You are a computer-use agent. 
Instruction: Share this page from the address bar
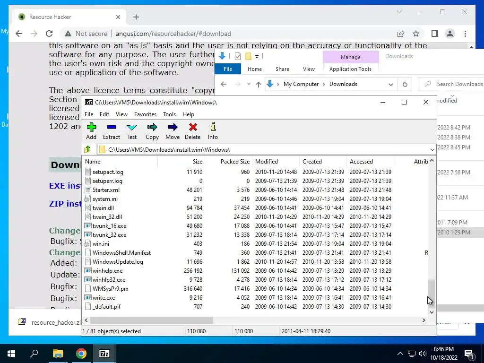[401, 34]
